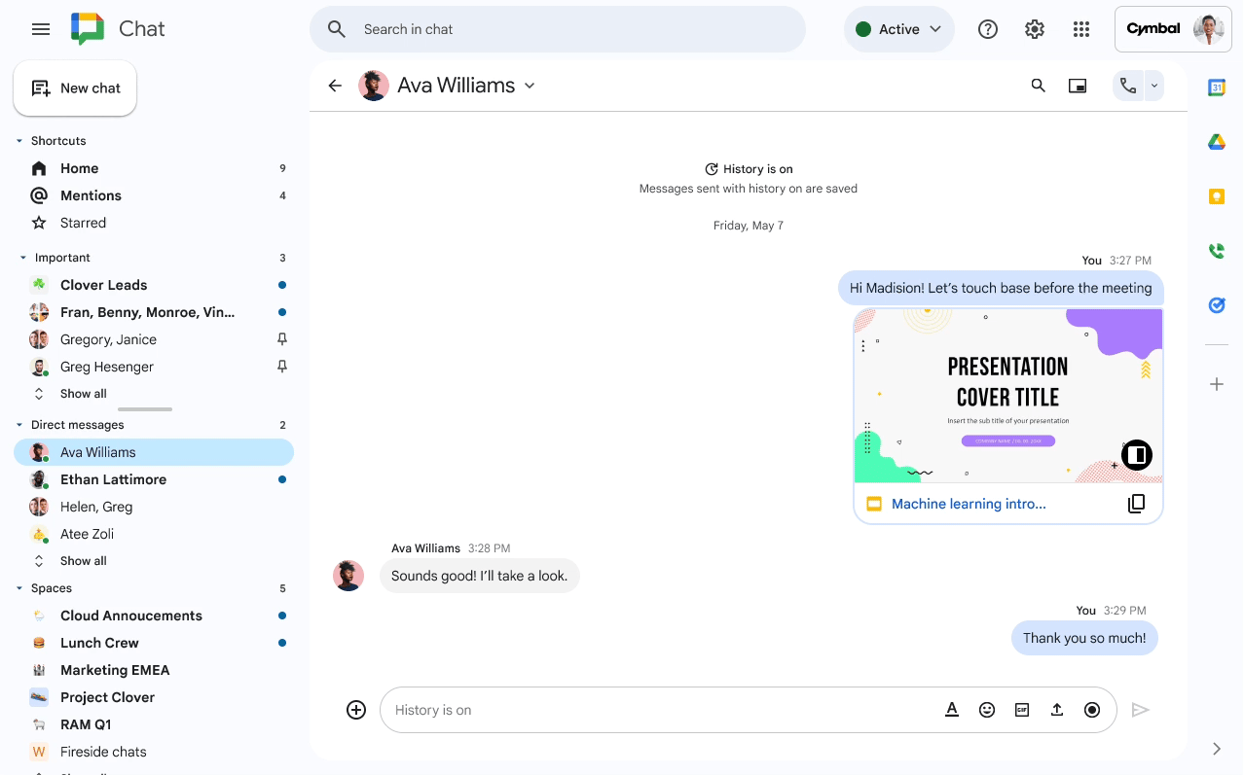
Task: Open the Starred messages section
Action: coord(83,222)
